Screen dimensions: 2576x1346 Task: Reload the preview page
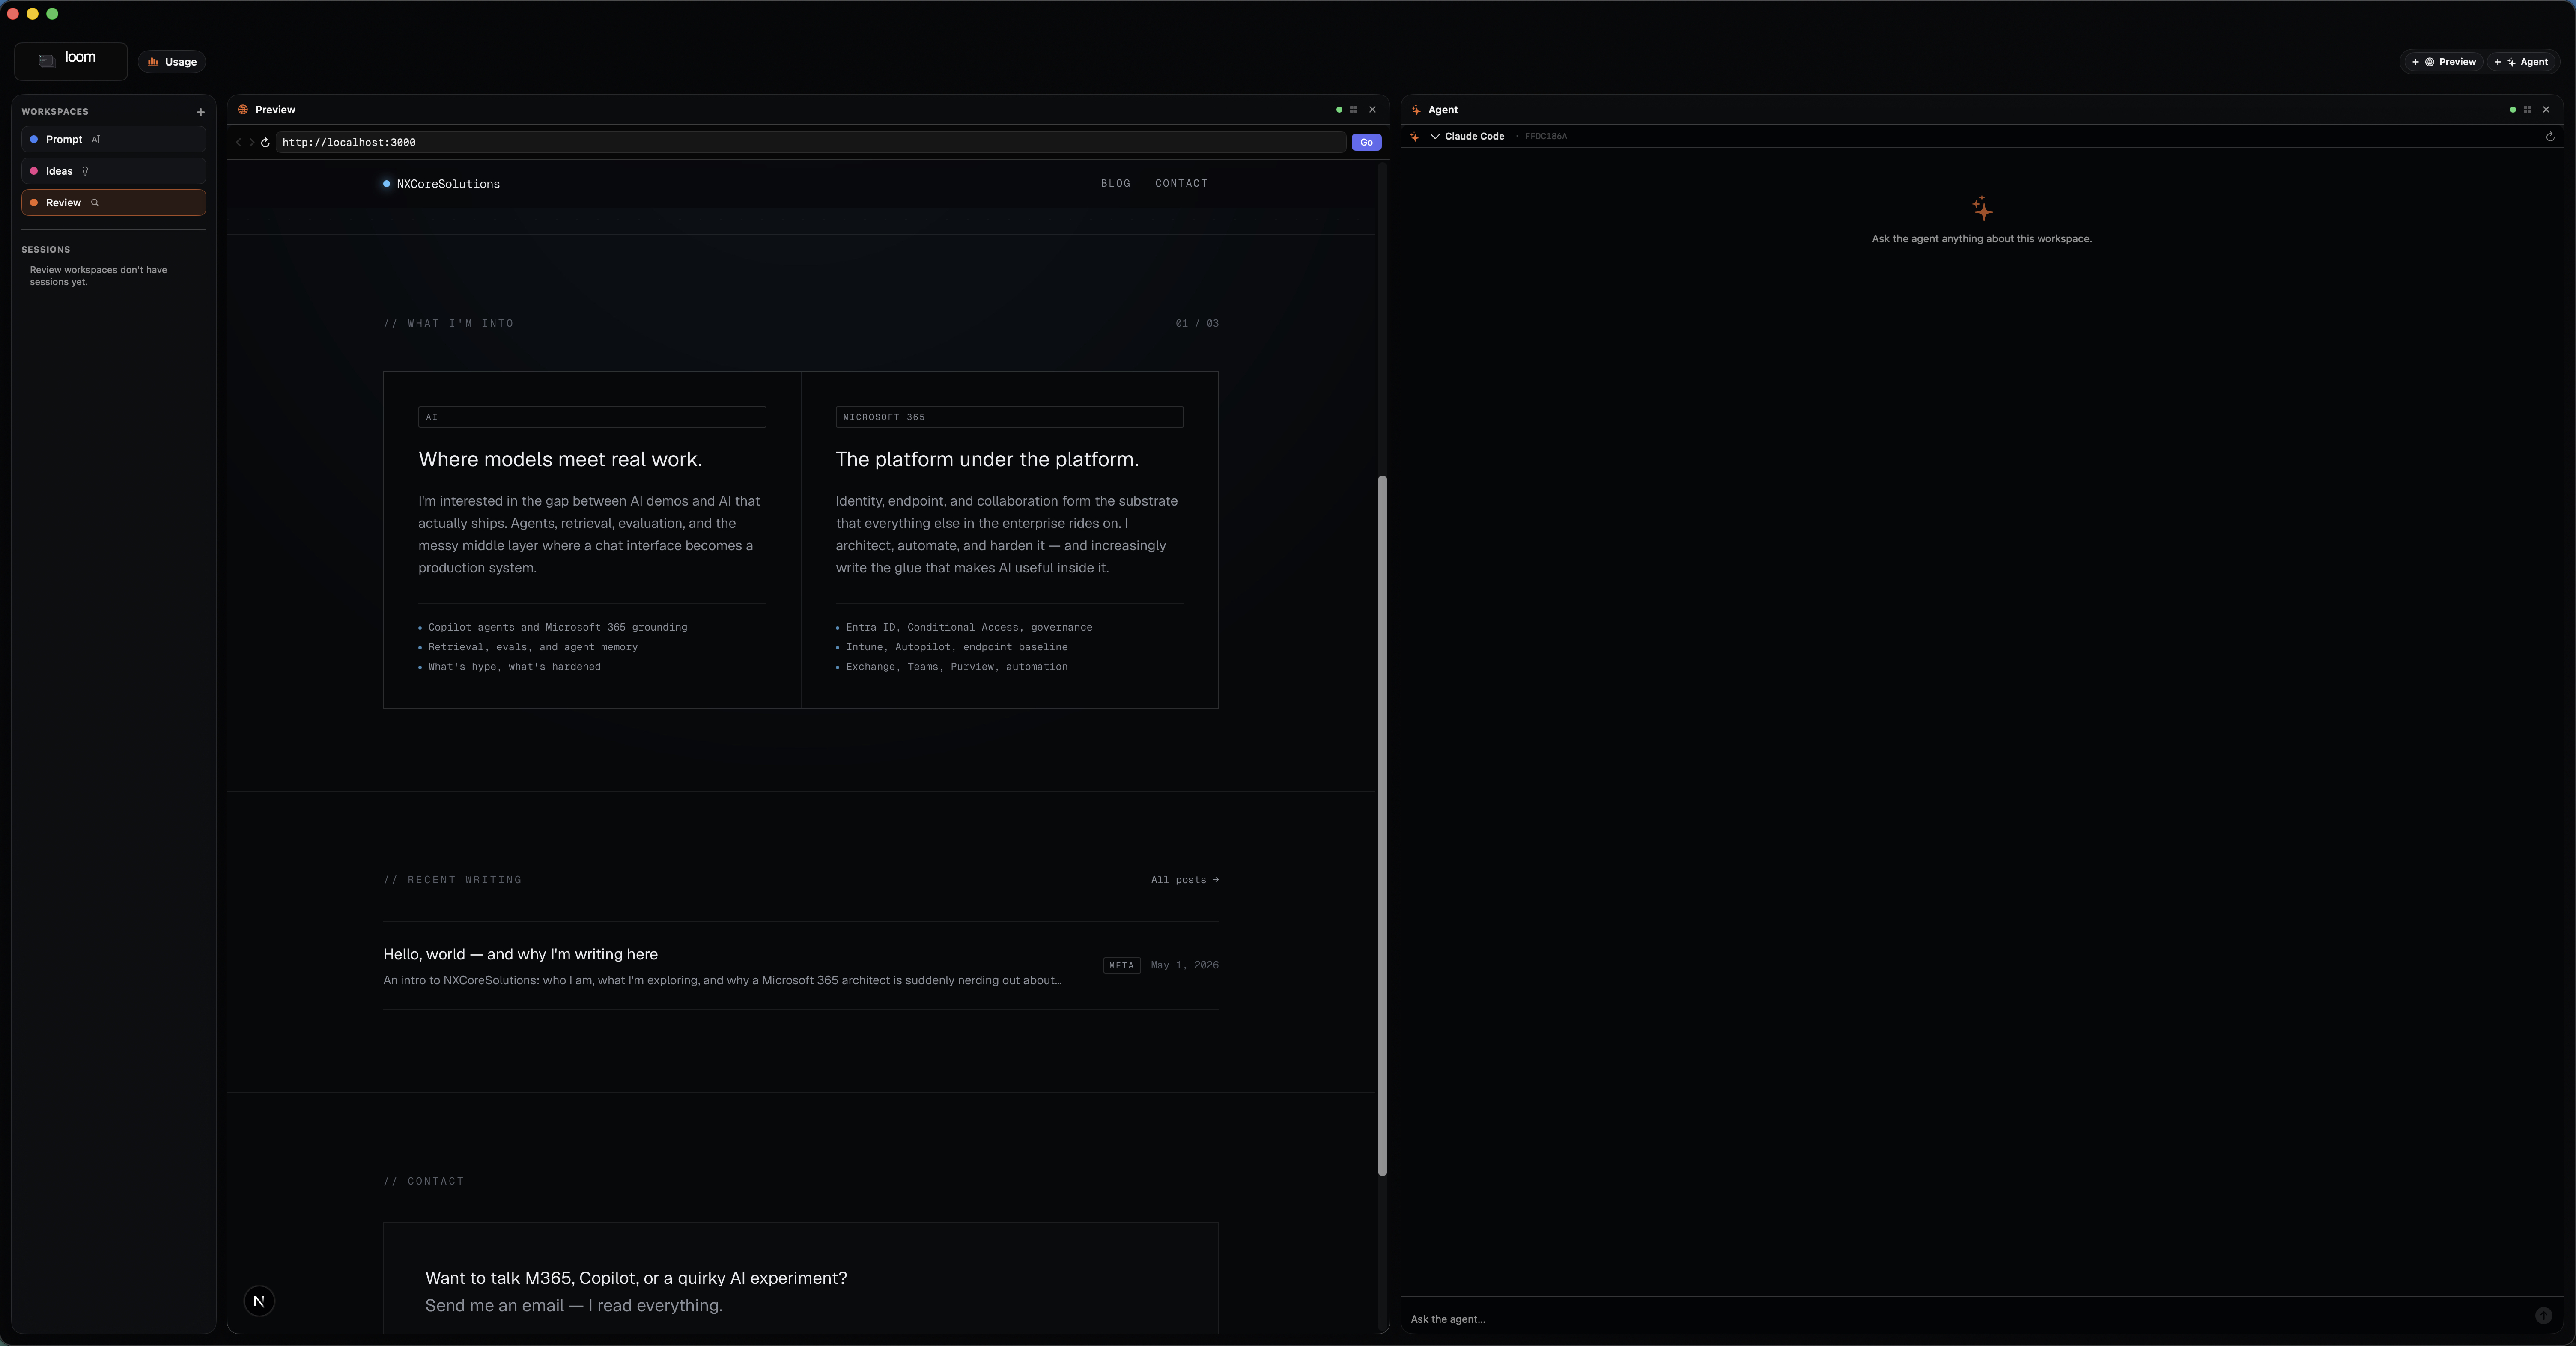265,143
